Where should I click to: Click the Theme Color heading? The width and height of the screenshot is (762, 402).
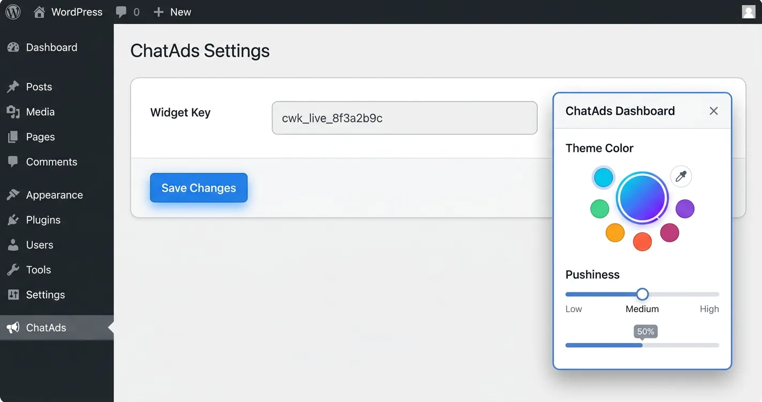599,148
